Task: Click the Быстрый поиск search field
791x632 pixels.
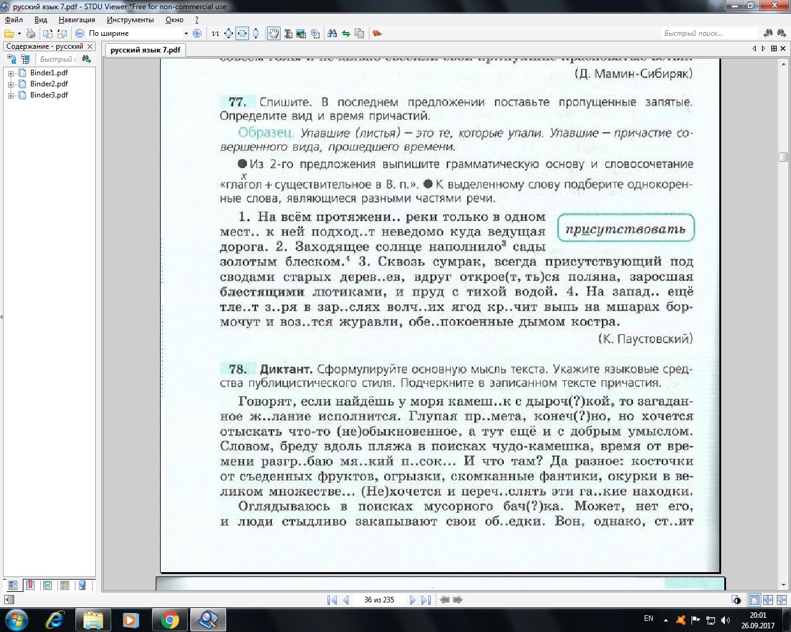Action: [709, 33]
